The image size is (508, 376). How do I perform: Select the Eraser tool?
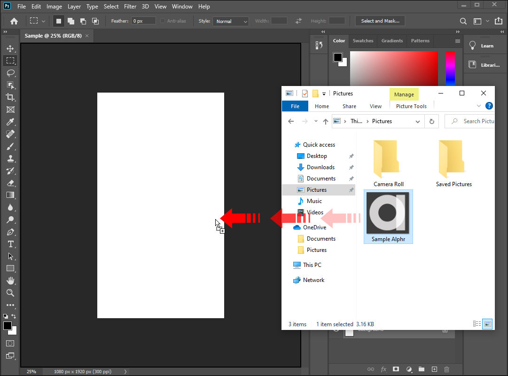pos(10,183)
